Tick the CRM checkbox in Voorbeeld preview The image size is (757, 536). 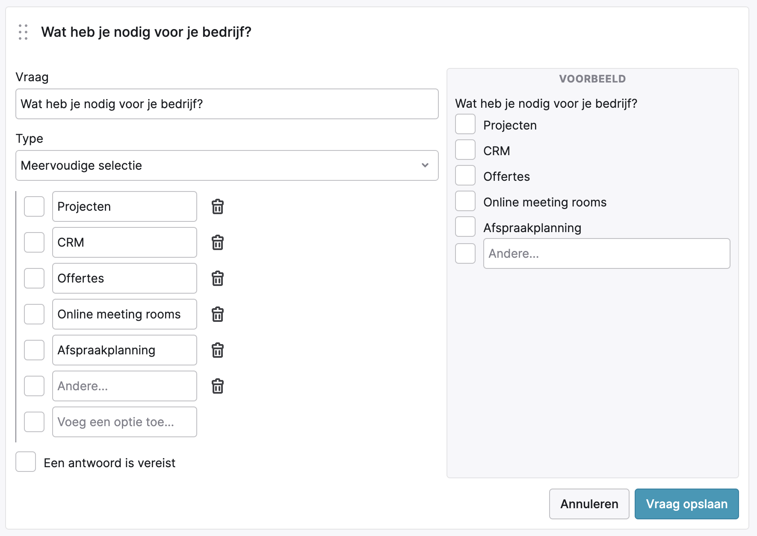pyautogui.click(x=465, y=150)
